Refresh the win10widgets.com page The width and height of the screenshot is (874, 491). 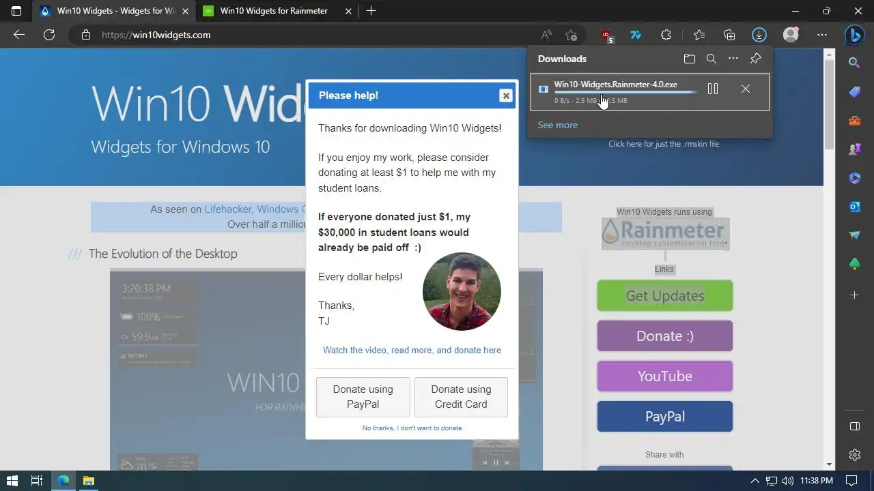click(x=49, y=35)
